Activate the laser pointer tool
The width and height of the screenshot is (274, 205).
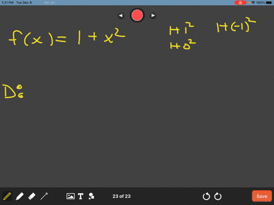[44, 196]
